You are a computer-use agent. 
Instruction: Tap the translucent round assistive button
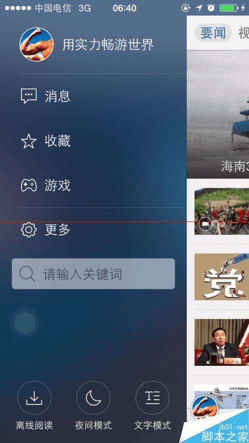click(x=25, y=323)
